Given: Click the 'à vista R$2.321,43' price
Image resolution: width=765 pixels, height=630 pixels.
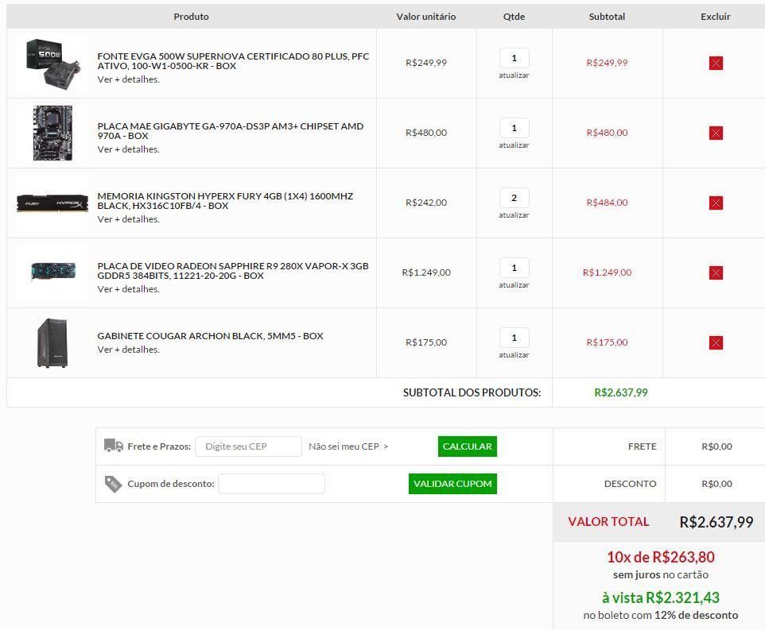Looking at the screenshot, I should point(661,597).
